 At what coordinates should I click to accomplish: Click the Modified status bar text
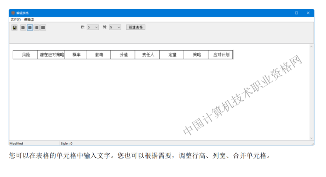click(x=16, y=144)
